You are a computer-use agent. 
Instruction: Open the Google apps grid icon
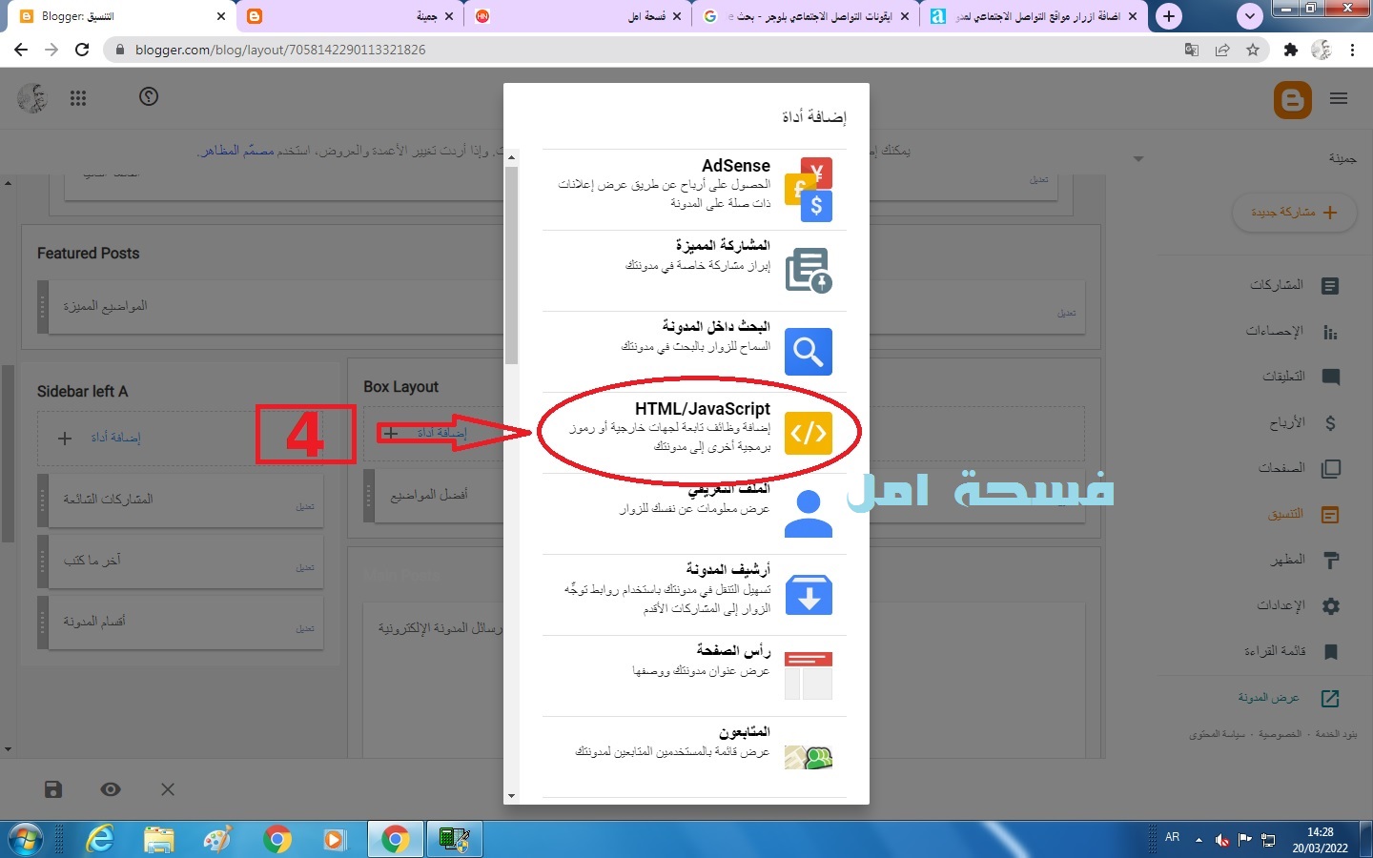pyautogui.click(x=78, y=98)
